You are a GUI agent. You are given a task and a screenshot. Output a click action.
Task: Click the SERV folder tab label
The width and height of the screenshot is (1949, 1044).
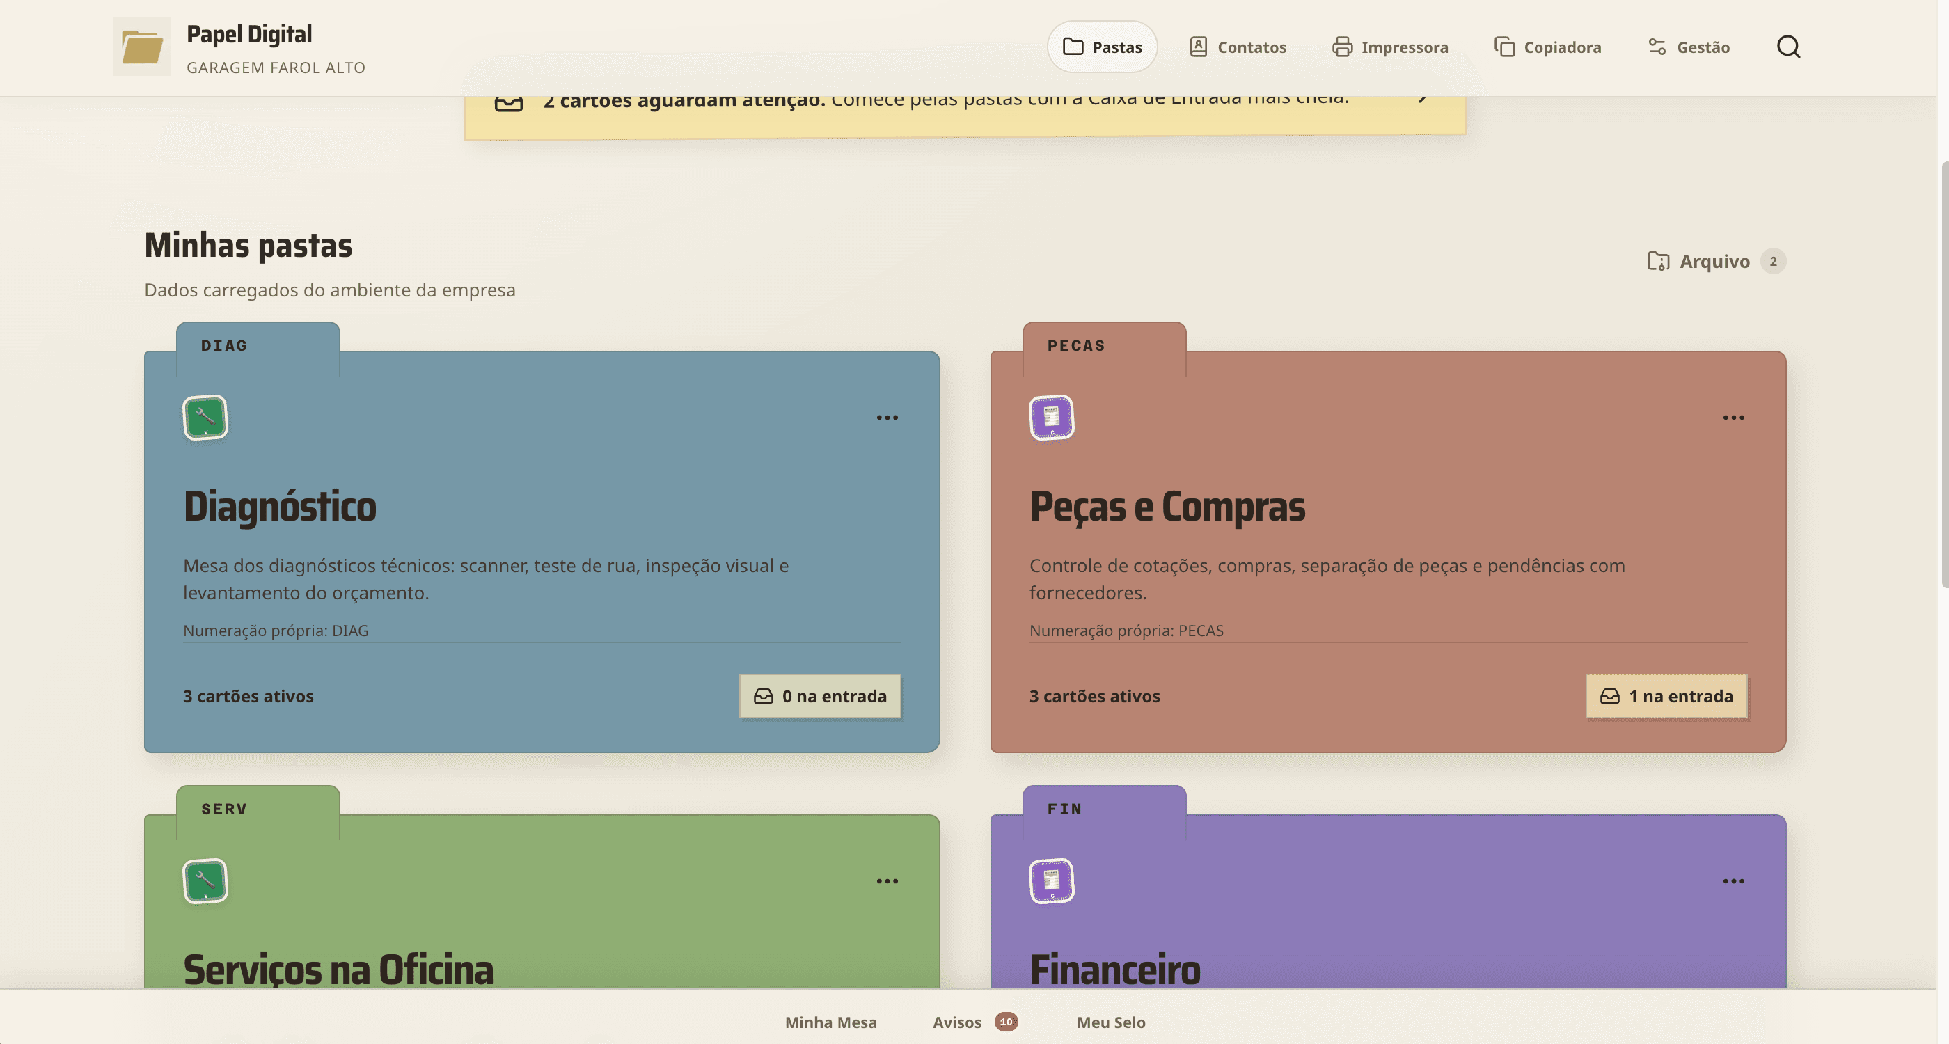click(224, 809)
